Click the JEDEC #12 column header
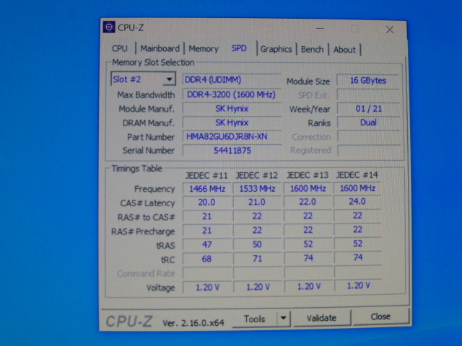This screenshot has width=462, height=346. (257, 175)
